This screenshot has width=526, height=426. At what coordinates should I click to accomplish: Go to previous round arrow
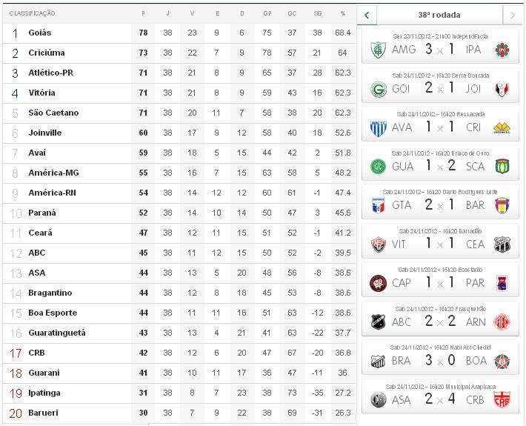367,15
